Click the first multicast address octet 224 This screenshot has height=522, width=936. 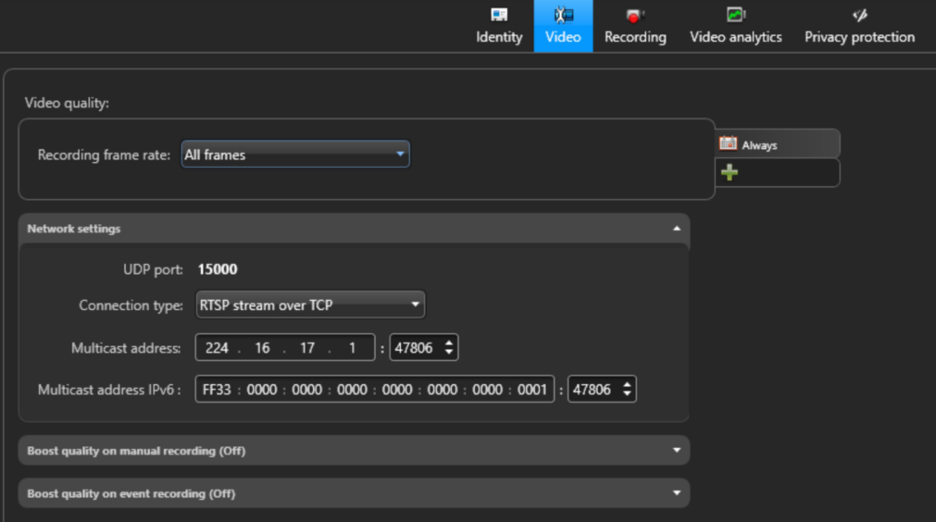218,348
